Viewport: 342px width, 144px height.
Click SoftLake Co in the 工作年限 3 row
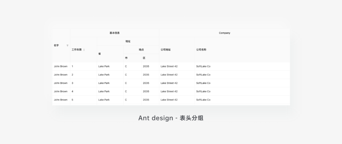click(x=203, y=83)
